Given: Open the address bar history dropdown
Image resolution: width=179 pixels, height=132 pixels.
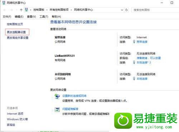Looking at the screenshot, I should click(122, 10).
